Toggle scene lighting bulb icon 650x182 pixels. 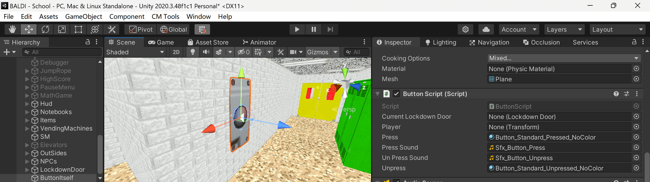point(192,52)
